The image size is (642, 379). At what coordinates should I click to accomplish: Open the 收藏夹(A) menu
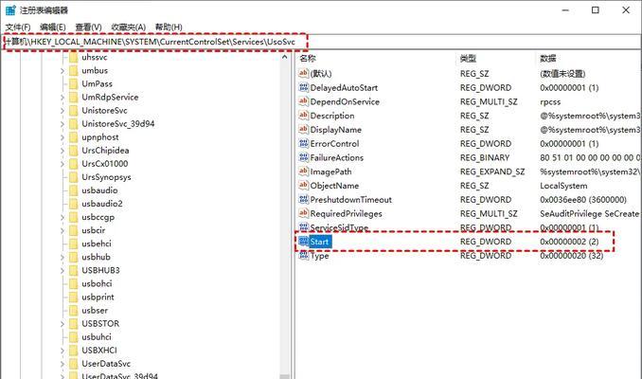128,27
